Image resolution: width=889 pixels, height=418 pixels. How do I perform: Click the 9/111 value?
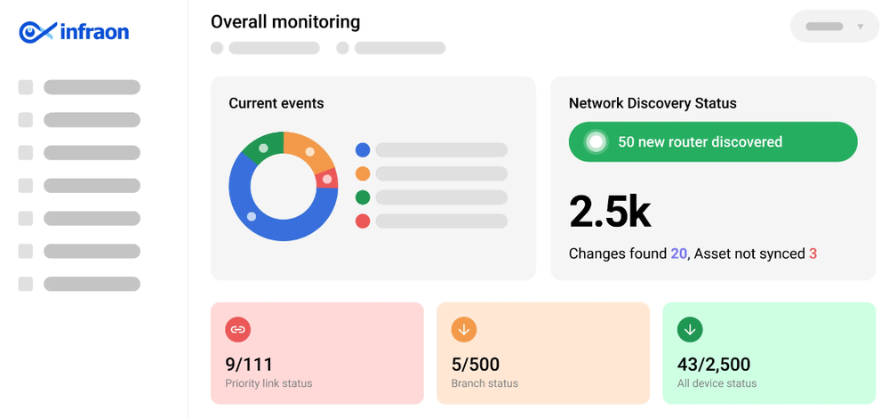pyautogui.click(x=249, y=364)
